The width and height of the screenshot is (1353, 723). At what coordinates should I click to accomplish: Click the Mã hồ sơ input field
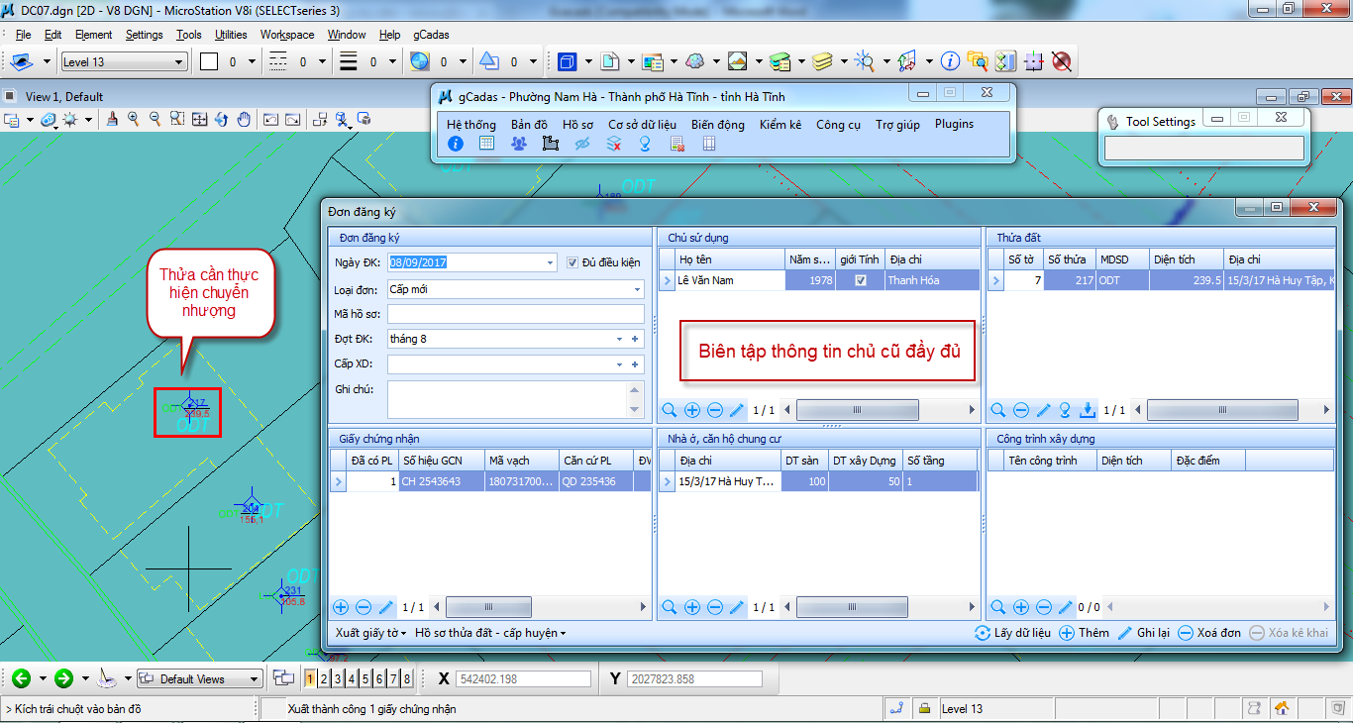(x=515, y=314)
